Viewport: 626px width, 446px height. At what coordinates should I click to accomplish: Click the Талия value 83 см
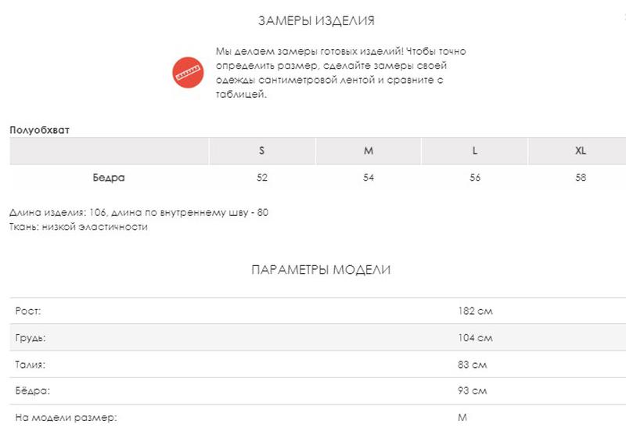click(473, 365)
